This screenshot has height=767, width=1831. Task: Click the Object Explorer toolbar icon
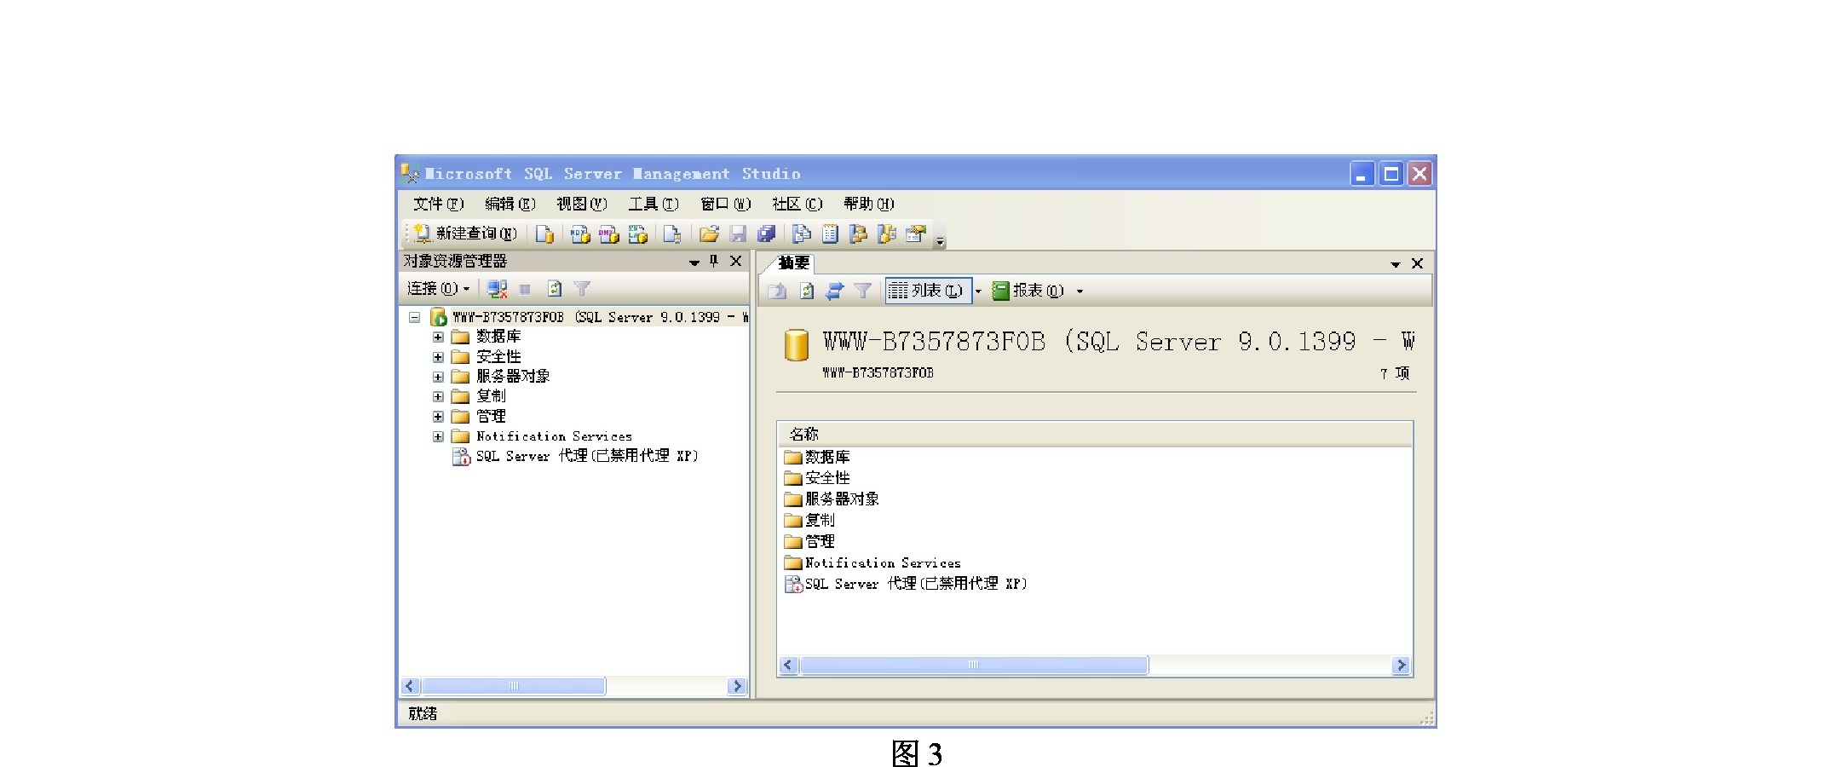coord(858,234)
